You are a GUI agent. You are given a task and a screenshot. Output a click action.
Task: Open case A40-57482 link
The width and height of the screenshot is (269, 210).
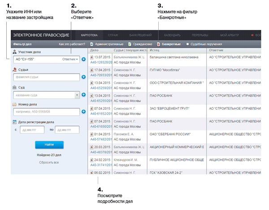(x=101, y=139)
